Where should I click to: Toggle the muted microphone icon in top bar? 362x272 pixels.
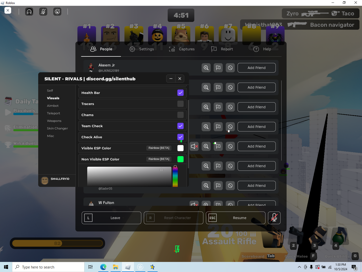pos(43,12)
